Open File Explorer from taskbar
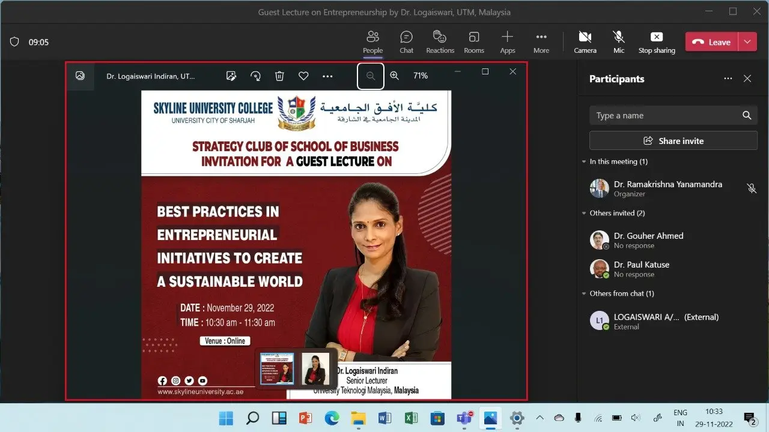Viewport: 769px width, 432px height. point(359,418)
